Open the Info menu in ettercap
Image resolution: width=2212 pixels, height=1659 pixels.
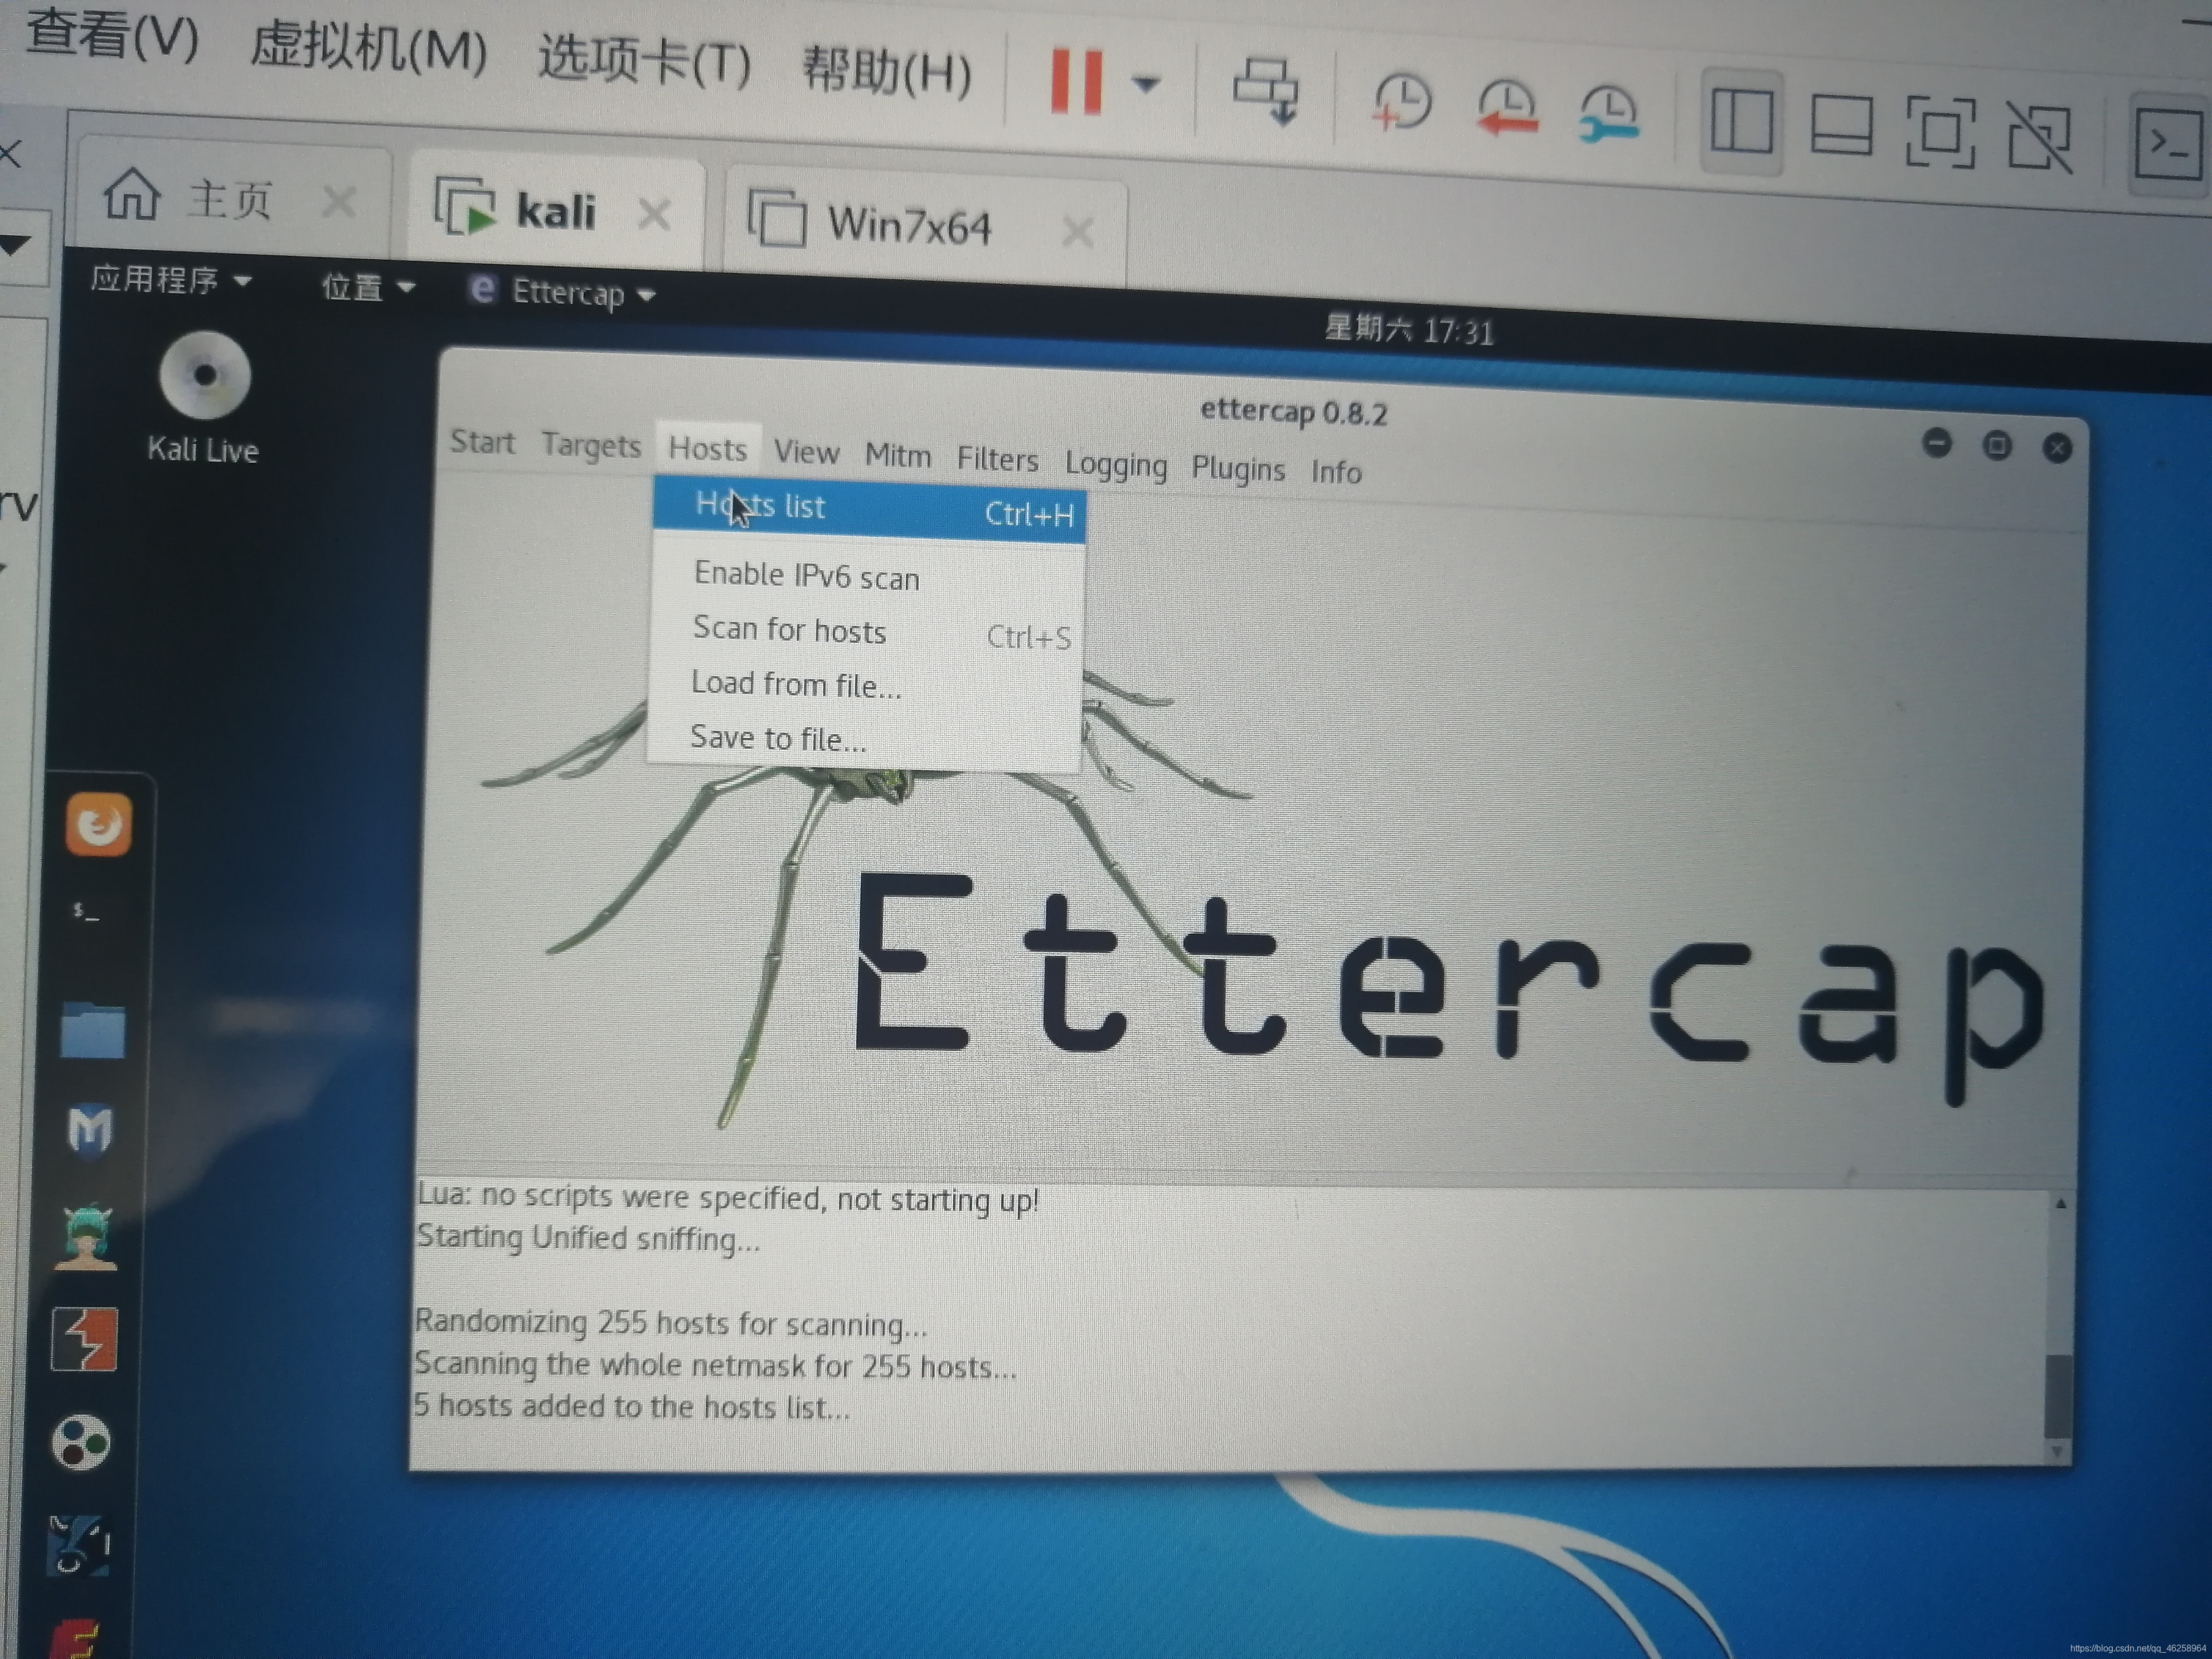(1336, 471)
